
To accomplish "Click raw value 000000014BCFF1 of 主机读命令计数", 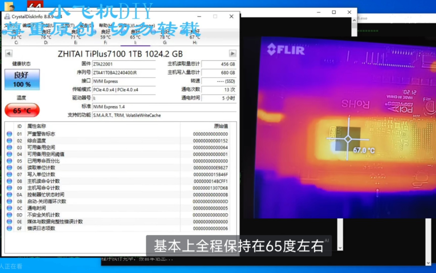I will click(x=210, y=181).
